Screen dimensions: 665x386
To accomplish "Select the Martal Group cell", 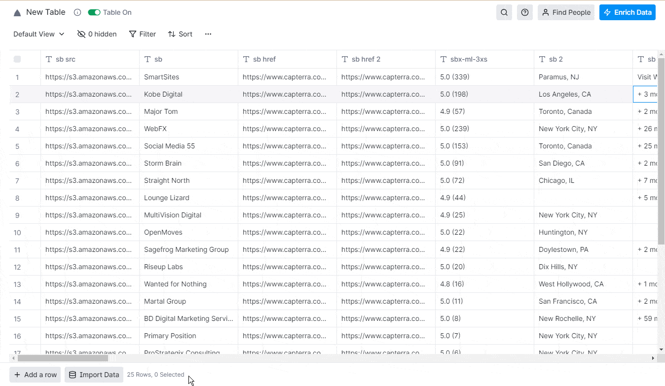I will 188,301.
